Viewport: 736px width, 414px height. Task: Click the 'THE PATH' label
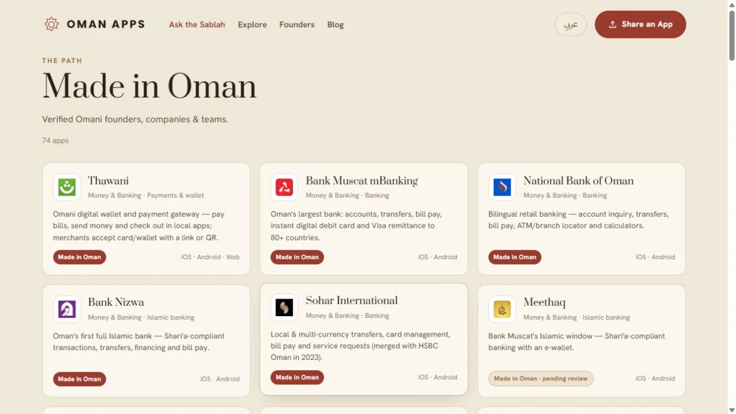pos(62,60)
